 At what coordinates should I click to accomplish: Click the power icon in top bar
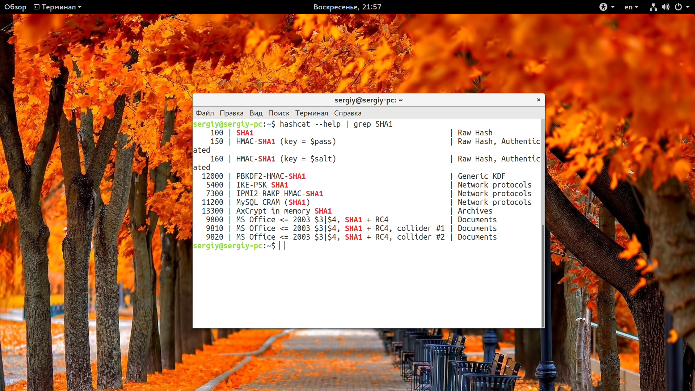coord(678,7)
